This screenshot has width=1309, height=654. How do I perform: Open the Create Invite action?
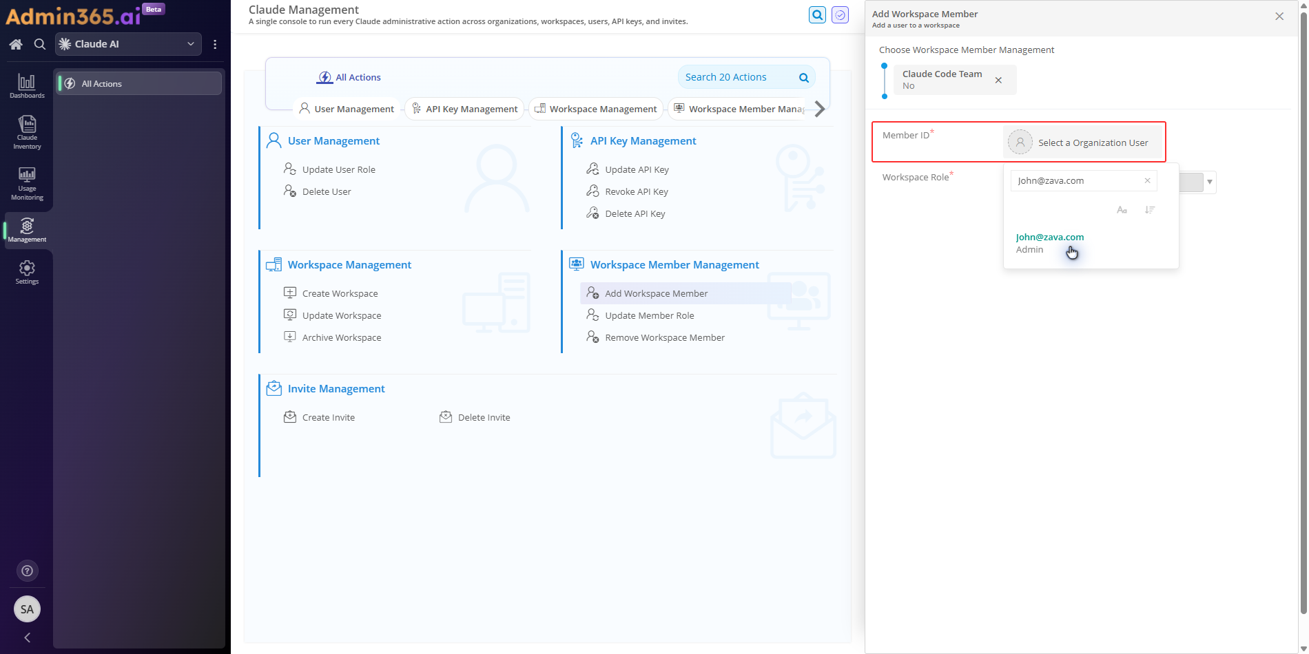[x=329, y=417]
